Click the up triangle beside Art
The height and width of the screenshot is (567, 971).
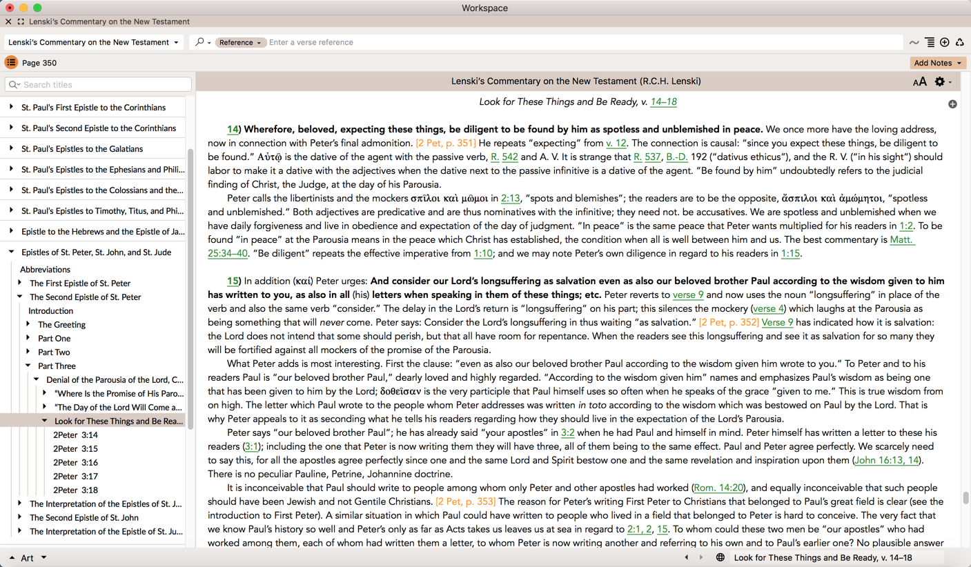click(x=12, y=558)
